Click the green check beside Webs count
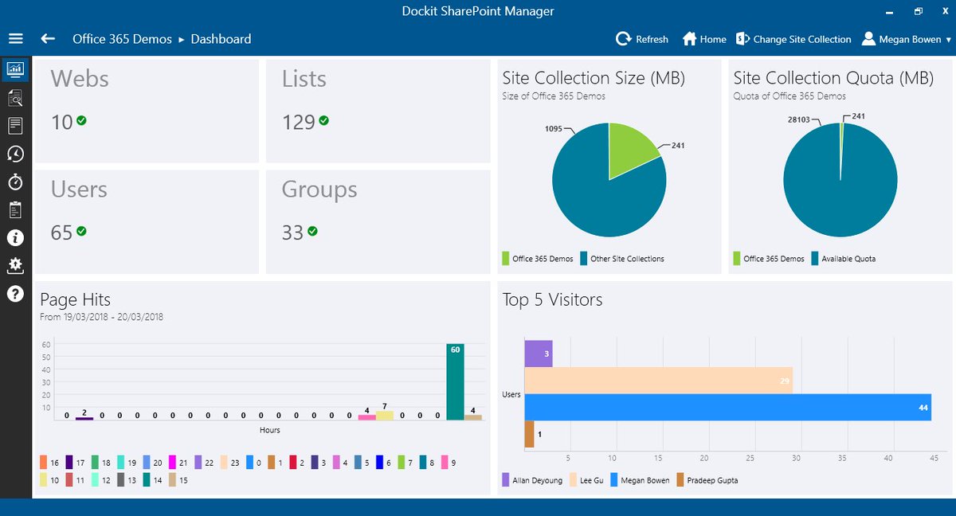This screenshot has width=956, height=516. click(80, 121)
